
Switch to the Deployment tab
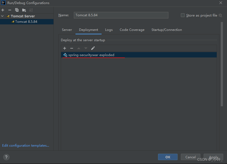pos(89,30)
